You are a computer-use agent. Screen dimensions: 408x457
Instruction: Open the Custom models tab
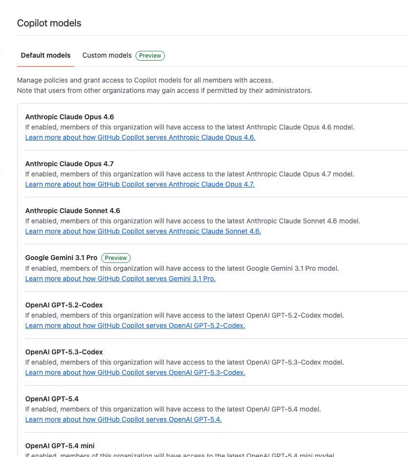pos(107,55)
